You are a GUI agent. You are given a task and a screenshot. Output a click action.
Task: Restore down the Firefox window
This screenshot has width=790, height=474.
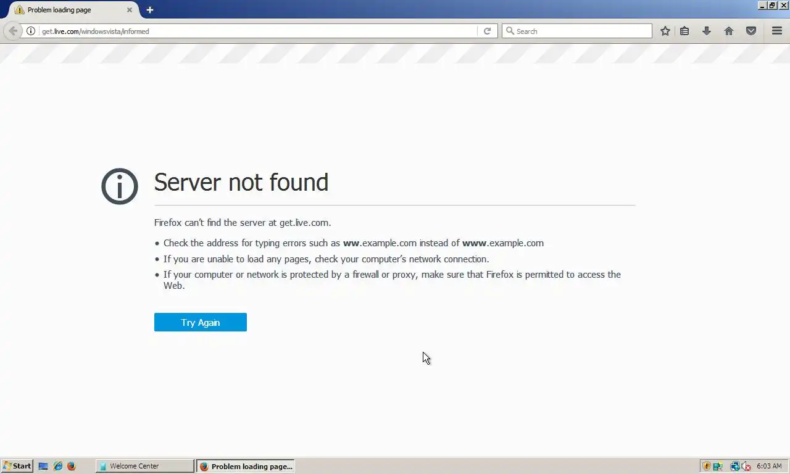[772, 5]
